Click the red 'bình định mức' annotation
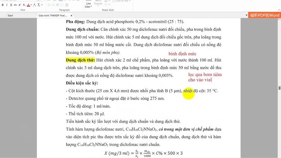The height and width of the screenshot is (158, 281). click(182, 54)
